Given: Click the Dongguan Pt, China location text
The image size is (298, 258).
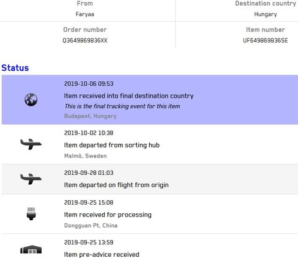Looking at the screenshot, I should tap(91, 225).
